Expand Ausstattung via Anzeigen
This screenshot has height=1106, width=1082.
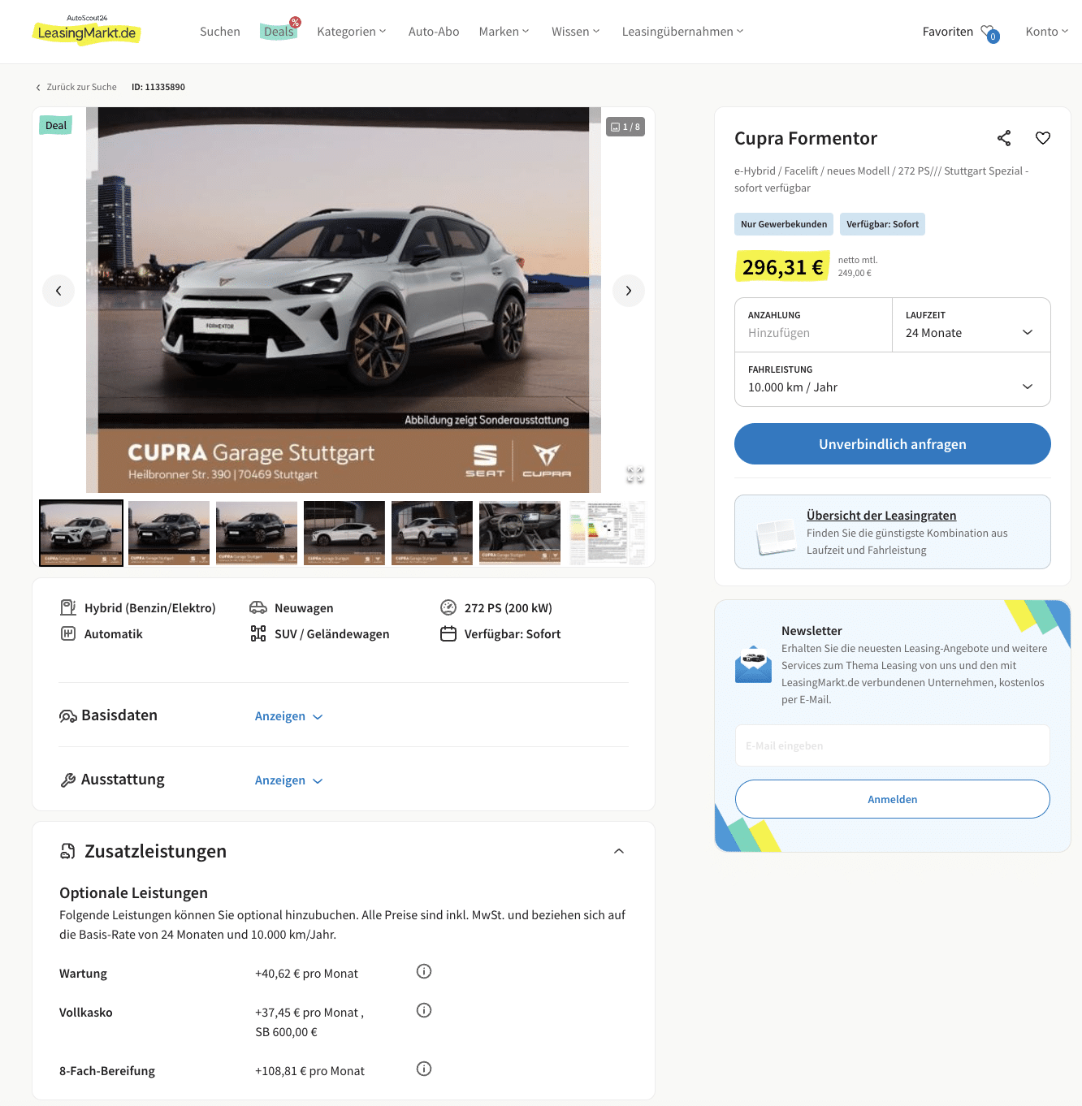tap(289, 780)
